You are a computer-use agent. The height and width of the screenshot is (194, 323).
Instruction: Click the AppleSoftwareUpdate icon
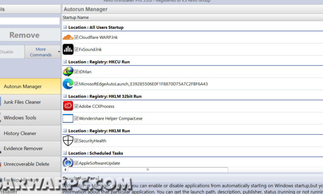(x=68, y=163)
